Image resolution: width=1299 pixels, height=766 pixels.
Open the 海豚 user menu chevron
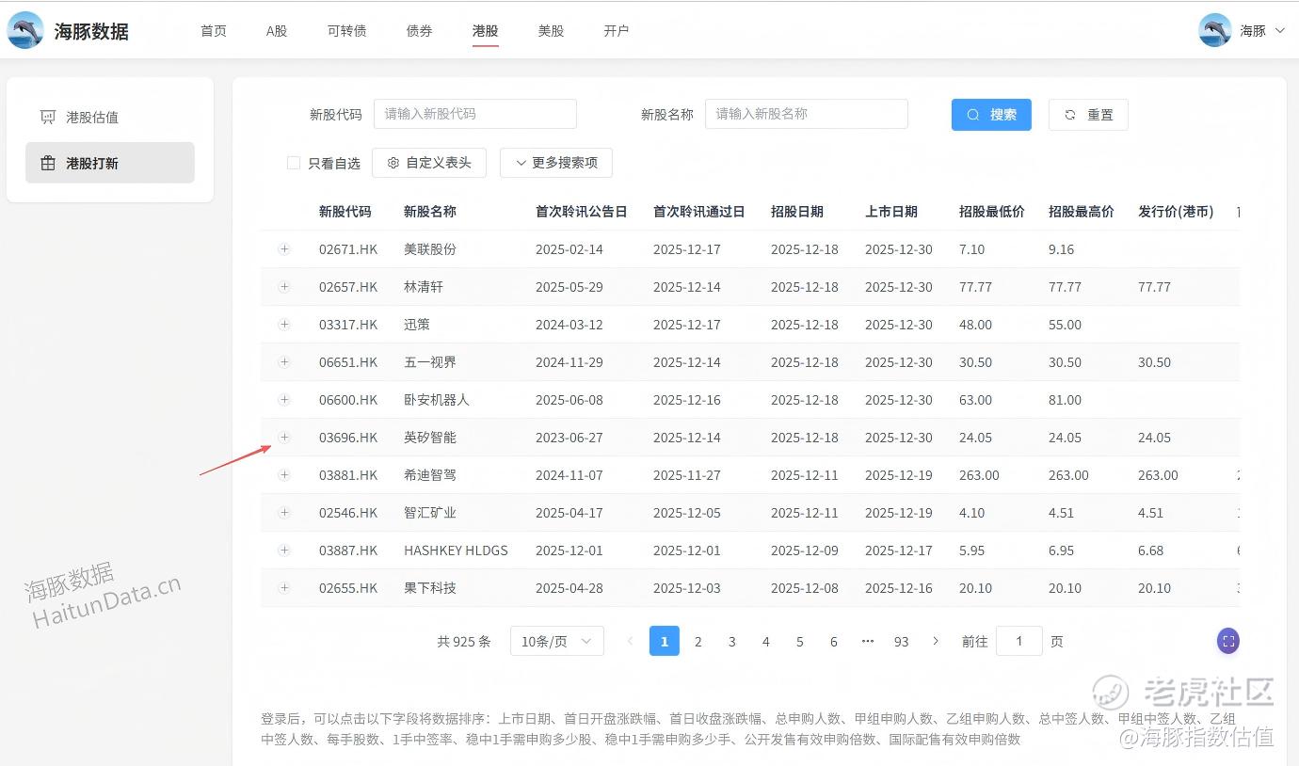click(x=1279, y=30)
